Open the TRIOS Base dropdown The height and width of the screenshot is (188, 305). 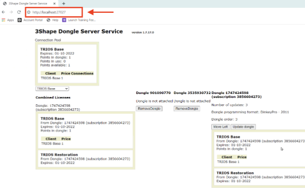tap(52, 89)
